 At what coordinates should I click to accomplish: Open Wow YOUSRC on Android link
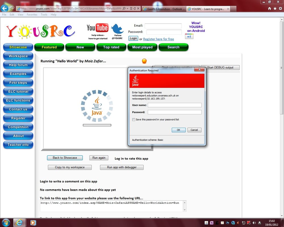[196, 27]
